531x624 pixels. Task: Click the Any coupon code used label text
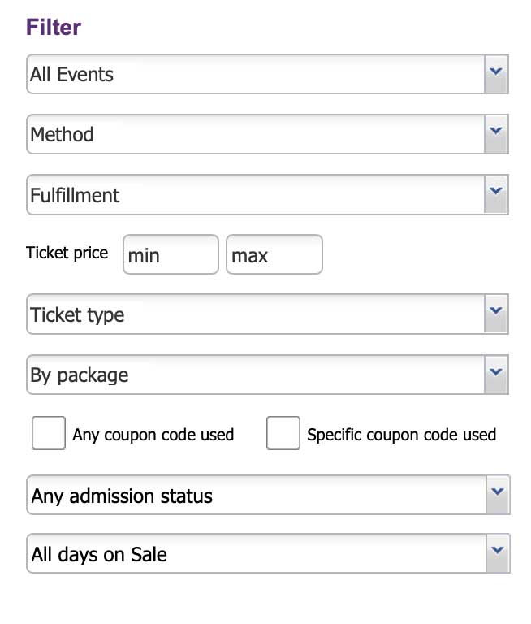153,435
